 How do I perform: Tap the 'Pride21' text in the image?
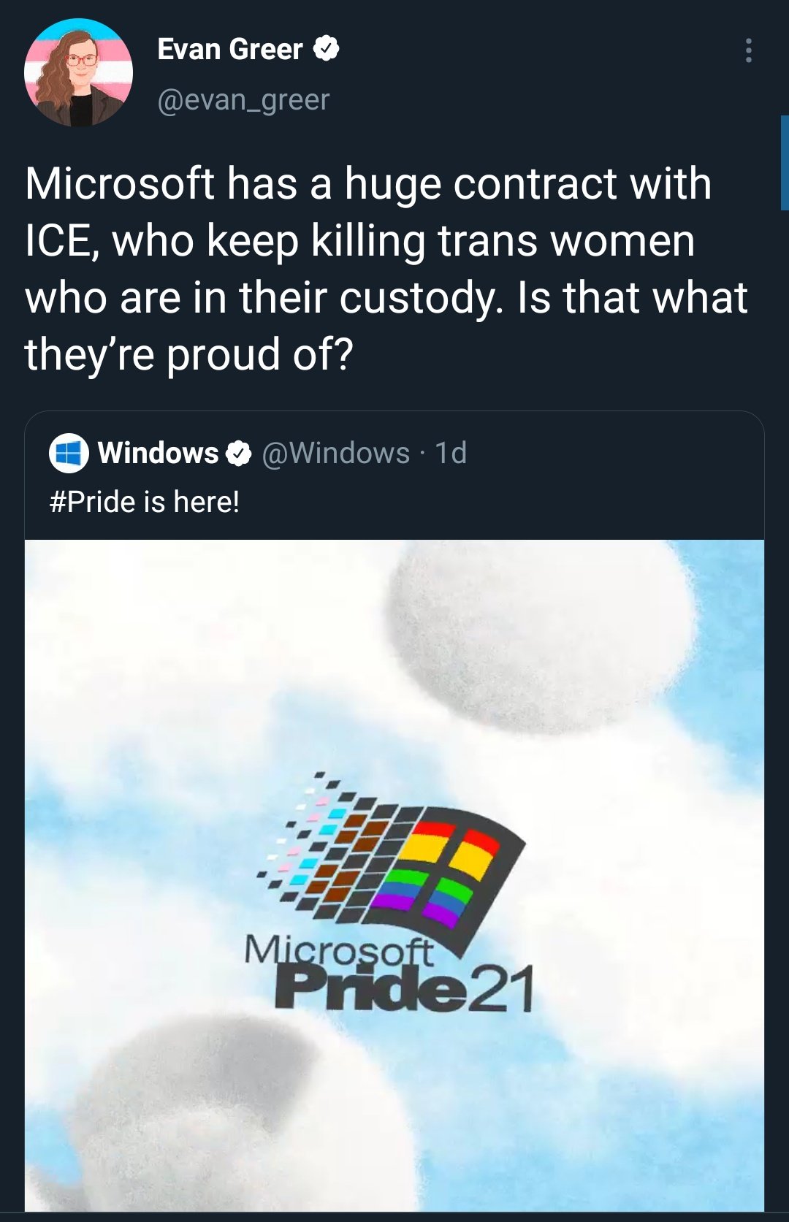point(404,988)
